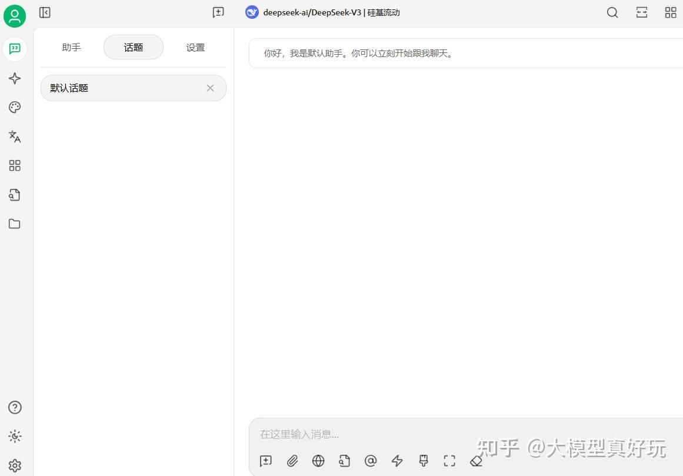The height and width of the screenshot is (476, 683).
Task: Enable web search globe icon
Action: click(x=318, y=461)
